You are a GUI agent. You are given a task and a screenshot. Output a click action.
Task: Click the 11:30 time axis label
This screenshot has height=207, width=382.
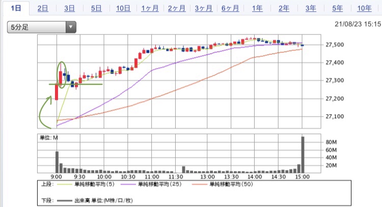[x=176, y=177]
